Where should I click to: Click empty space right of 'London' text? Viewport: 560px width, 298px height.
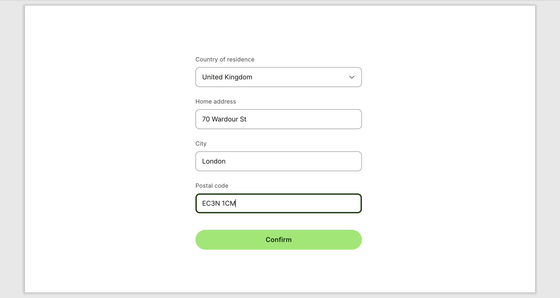292,161
